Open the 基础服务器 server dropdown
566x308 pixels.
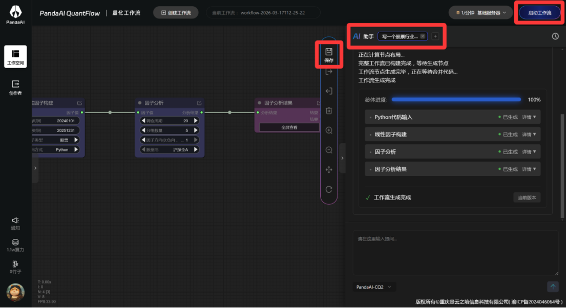(x=480, y=13)
